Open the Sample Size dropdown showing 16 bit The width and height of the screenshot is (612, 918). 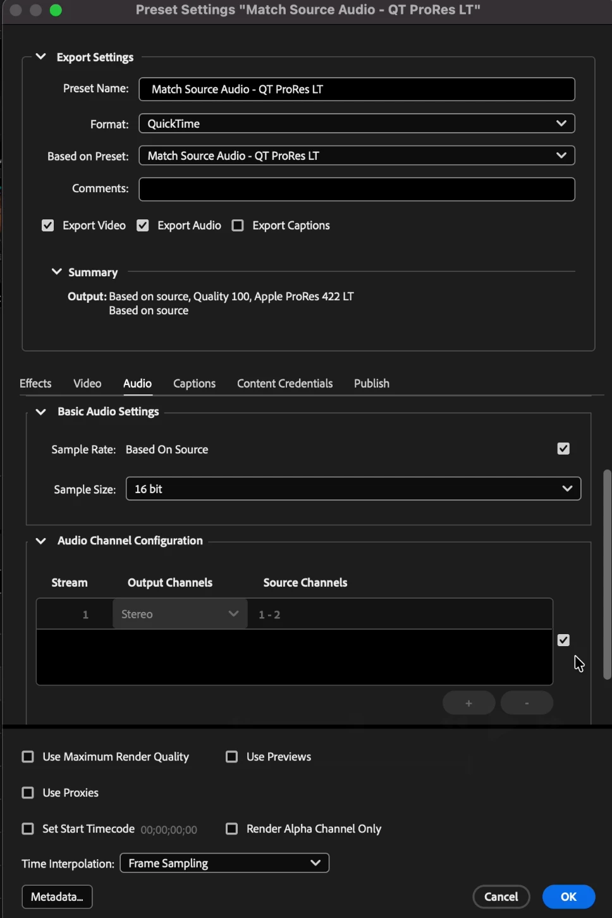point(353,489)
